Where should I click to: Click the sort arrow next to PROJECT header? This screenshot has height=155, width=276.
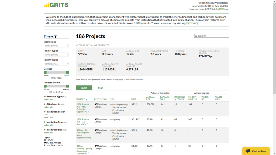86,99
